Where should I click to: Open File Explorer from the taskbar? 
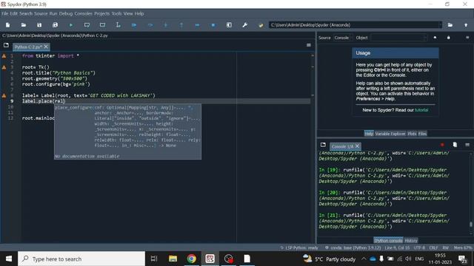point(173,259)
